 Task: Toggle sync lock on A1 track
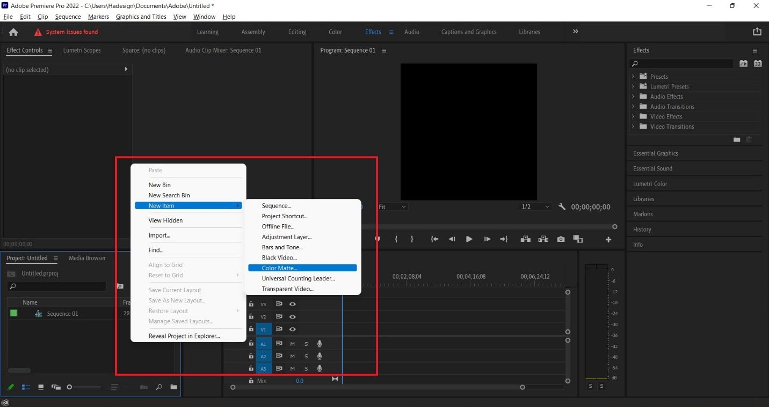tap(279, 344)
